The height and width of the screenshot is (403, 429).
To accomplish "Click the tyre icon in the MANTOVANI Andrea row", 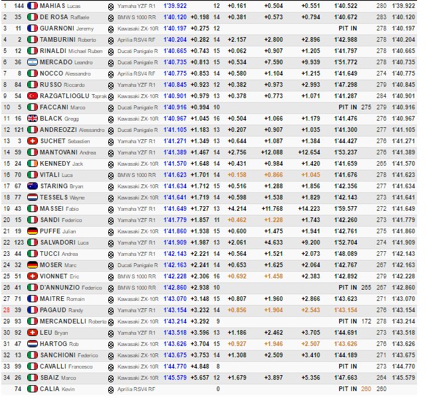I will 111,154.
